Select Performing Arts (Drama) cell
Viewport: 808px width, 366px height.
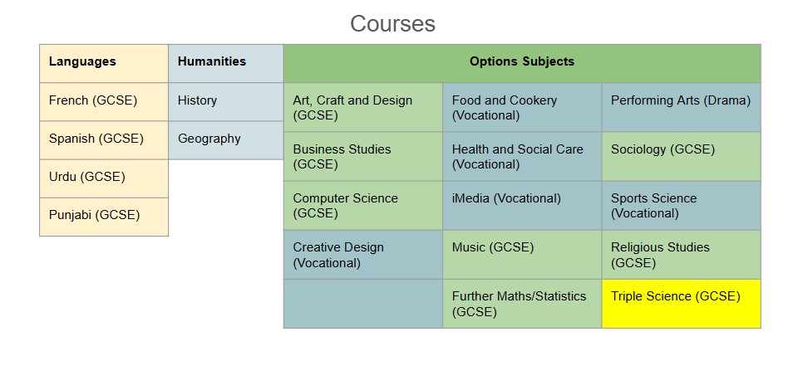pos(681,108)
